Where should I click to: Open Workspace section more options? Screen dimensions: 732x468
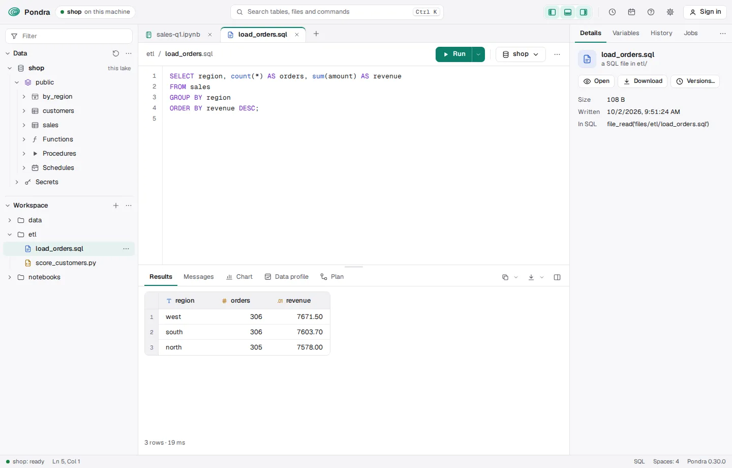click(129, 206)
